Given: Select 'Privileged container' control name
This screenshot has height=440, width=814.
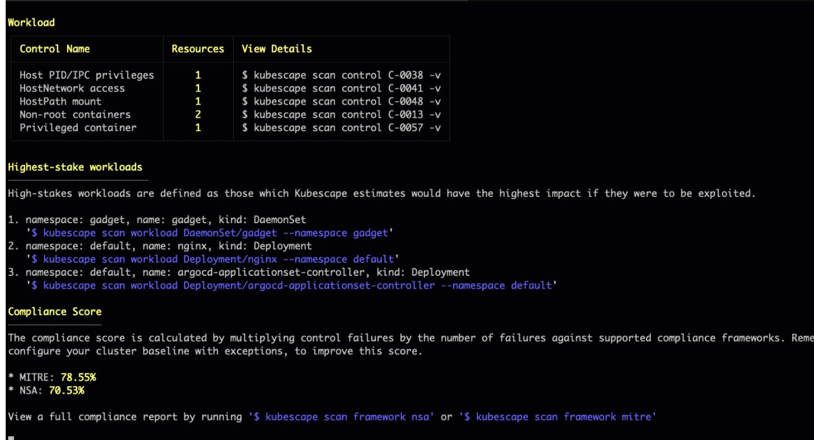Looking at the screenshot, I should [78, 128].
